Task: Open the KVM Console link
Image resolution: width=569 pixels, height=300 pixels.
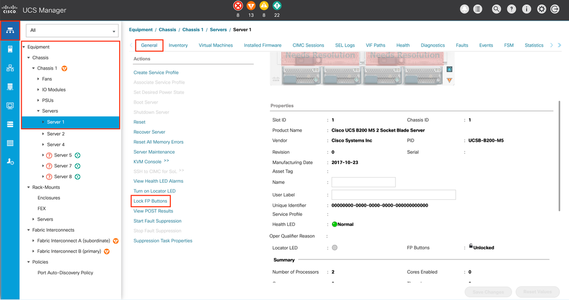Action: (148, 162)
